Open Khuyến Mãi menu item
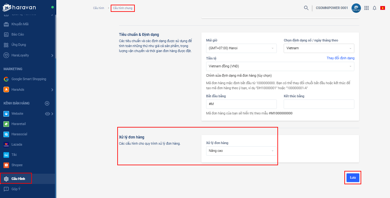The height and width of the screenshot is (198, 390). click(20, 24)
